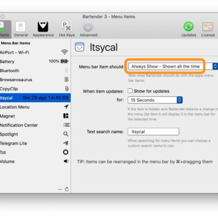Select the Itsycal row

tap(35, 98)
